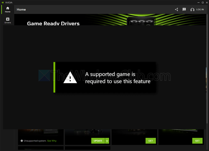Click the GET button on the last card
Screen dimensions: 209x151
[197, 141]
